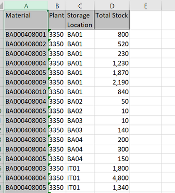The height and width of the screenshot is (193, 175).
Task: Click Plant 3350 cell beside BA000408001
Action: click(x=57, y=34)
